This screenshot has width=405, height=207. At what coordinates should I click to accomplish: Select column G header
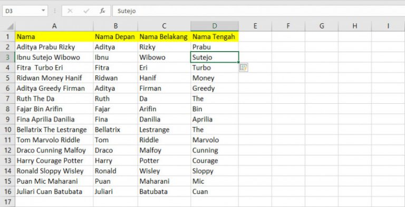click(x=322, y=26)
